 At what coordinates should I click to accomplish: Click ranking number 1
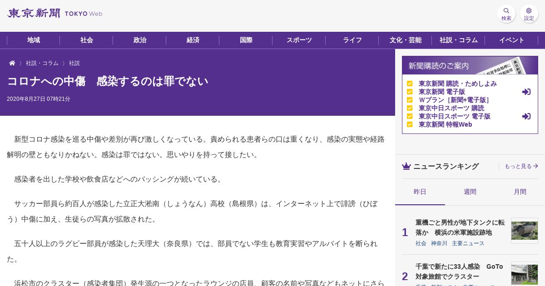point(405,232)
